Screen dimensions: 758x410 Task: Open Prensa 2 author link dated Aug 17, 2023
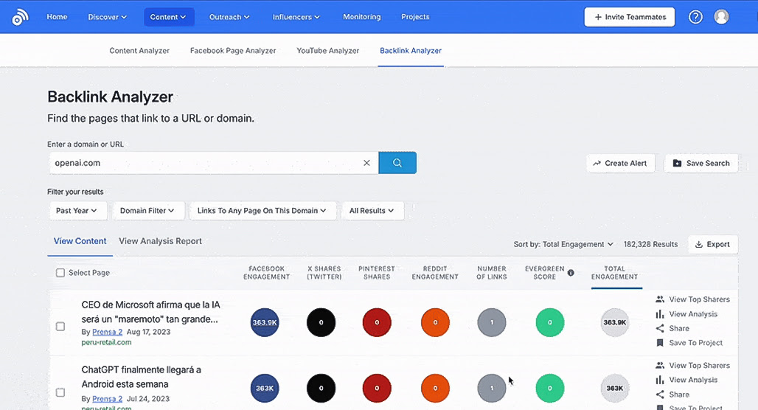(108, 332)
